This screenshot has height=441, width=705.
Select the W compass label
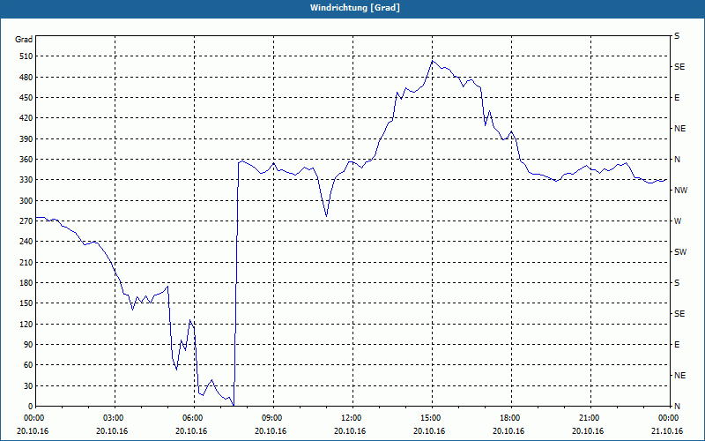tap(678, 221)
